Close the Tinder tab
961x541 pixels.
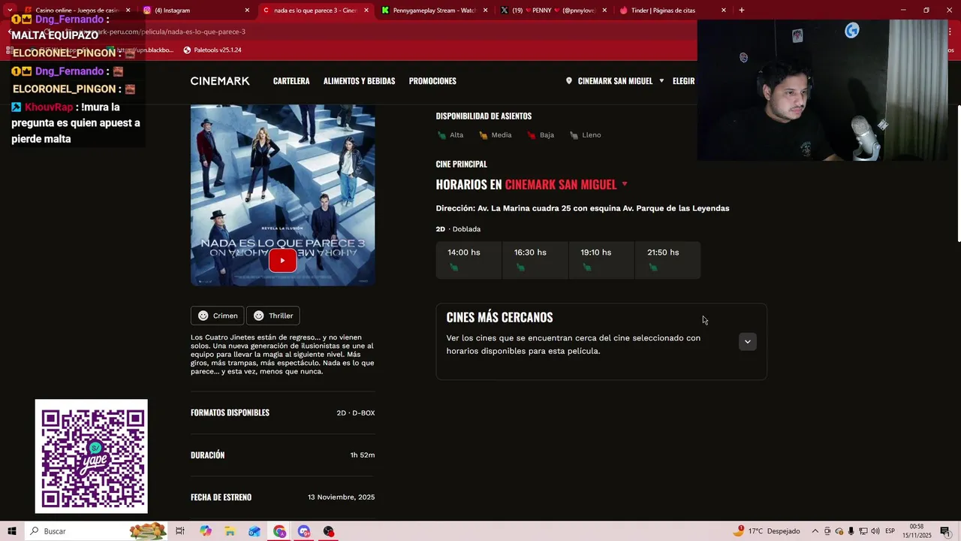click(724, 11)
